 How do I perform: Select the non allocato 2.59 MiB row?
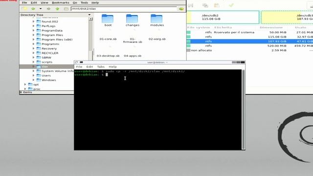click(x=250, y=50)
